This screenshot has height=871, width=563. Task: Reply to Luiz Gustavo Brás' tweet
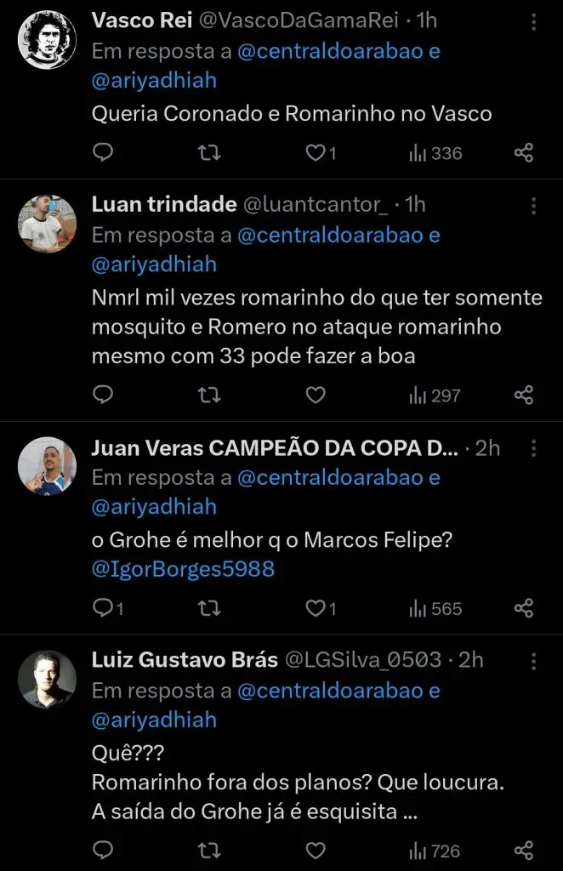click(x=103, y=850)
